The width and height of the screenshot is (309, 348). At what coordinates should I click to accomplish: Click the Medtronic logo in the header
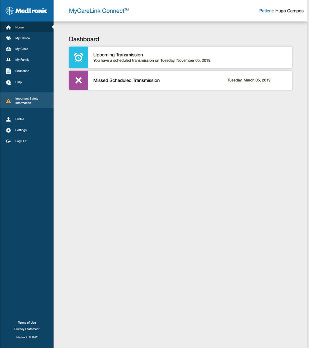click(x=26, y=11)
